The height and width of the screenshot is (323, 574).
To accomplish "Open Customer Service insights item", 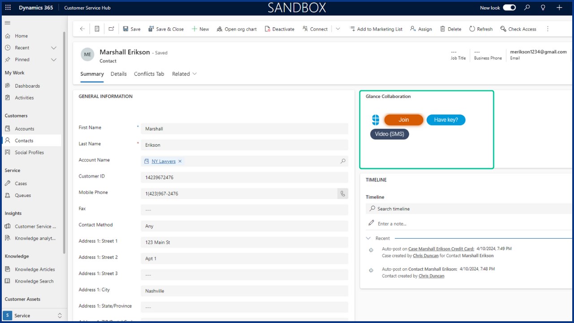I will (x=35, y=227).
